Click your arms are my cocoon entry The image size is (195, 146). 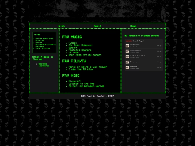pyautogui.click(x=85, y=55)
